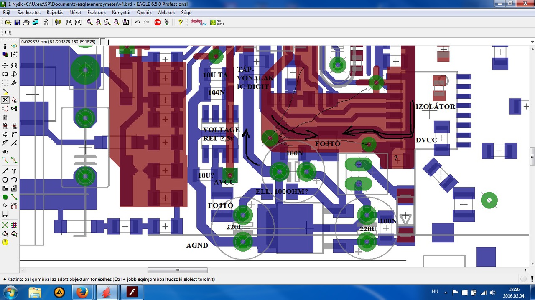Click the Save floppy disk icon
The width and height of the screenshot is (535, 300).
click(17, 22)
